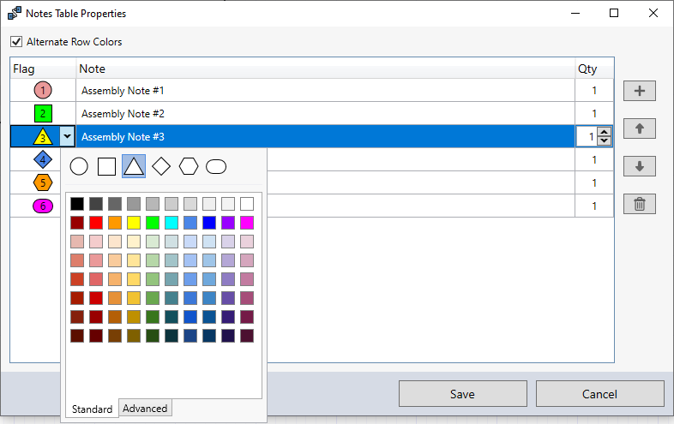
Task: Choose the diamond flag shape
Action: [161, 166]
